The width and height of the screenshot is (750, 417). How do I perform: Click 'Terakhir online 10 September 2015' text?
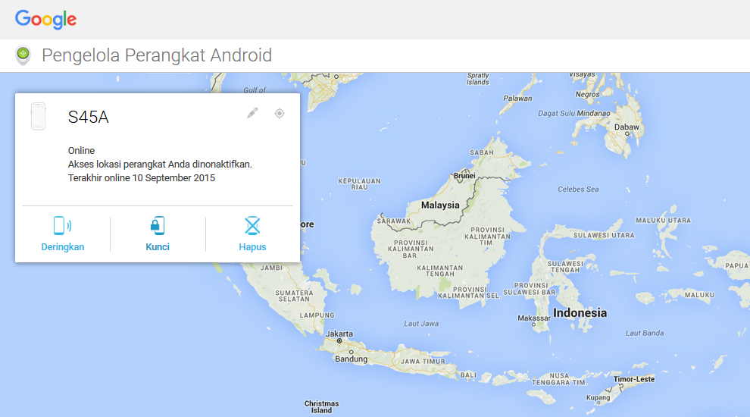[x=142, y=177]
